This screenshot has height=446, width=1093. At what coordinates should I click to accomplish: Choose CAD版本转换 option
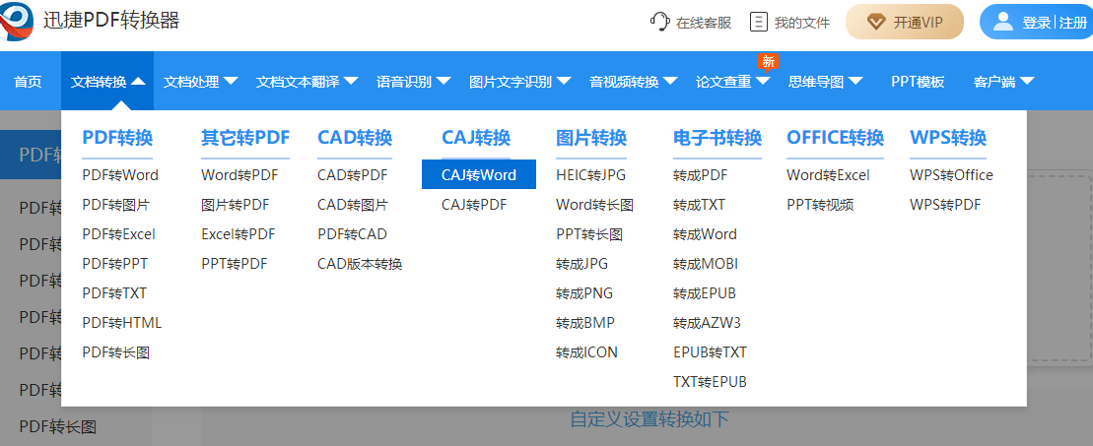tap(360, 264)
